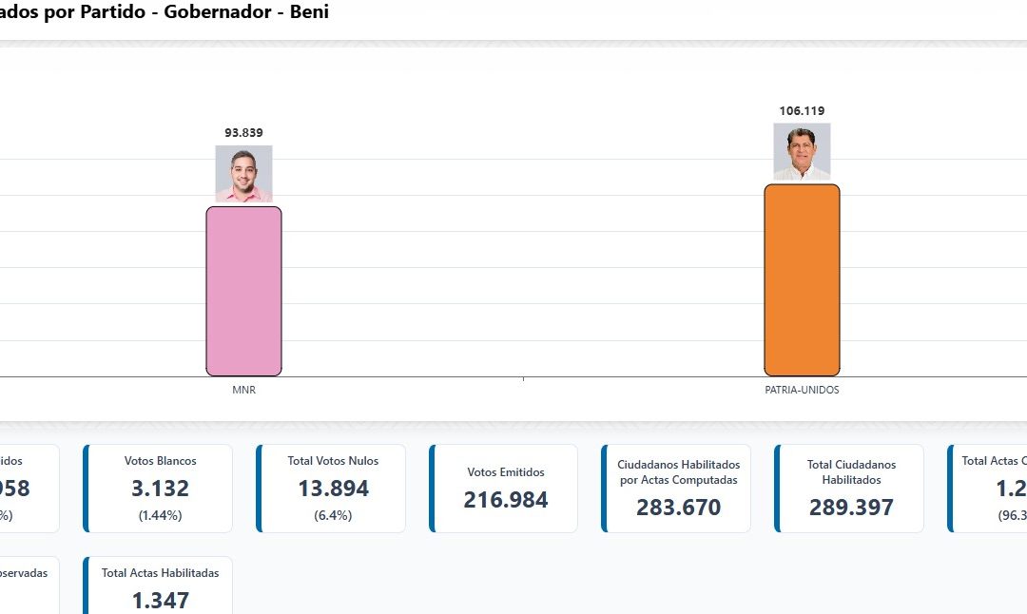This screenshot has width=1027, height=614.
Task: Click the 106.119 vote count label
Action: 802,111
